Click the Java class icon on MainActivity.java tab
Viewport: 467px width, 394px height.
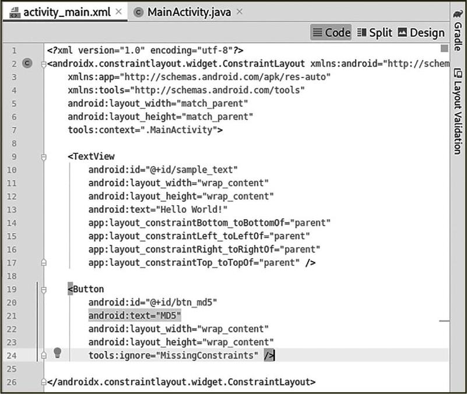tap(138, 12)
